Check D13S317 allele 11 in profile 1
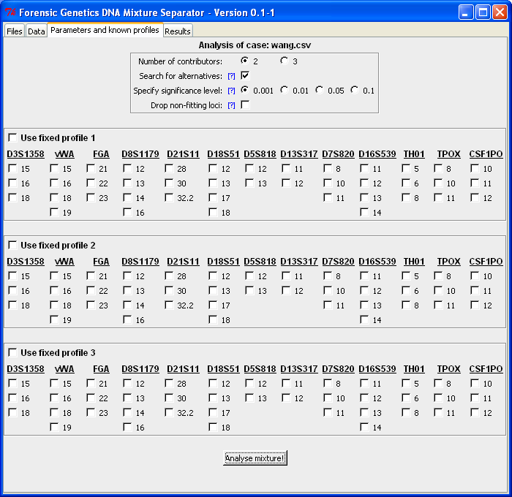This screenshot has height=497, width=512. [x=287, y=168]
